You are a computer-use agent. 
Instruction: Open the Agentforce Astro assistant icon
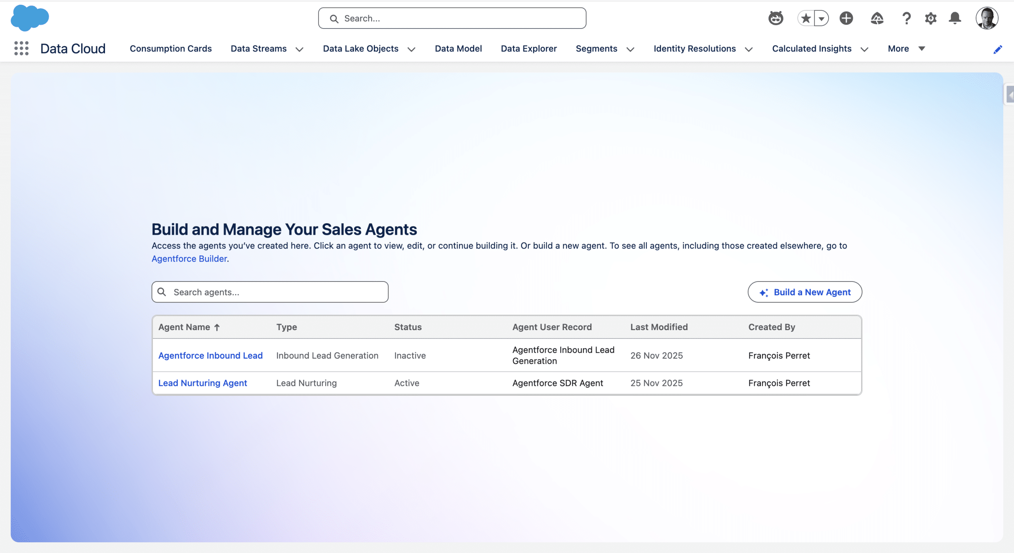(776, 18)
